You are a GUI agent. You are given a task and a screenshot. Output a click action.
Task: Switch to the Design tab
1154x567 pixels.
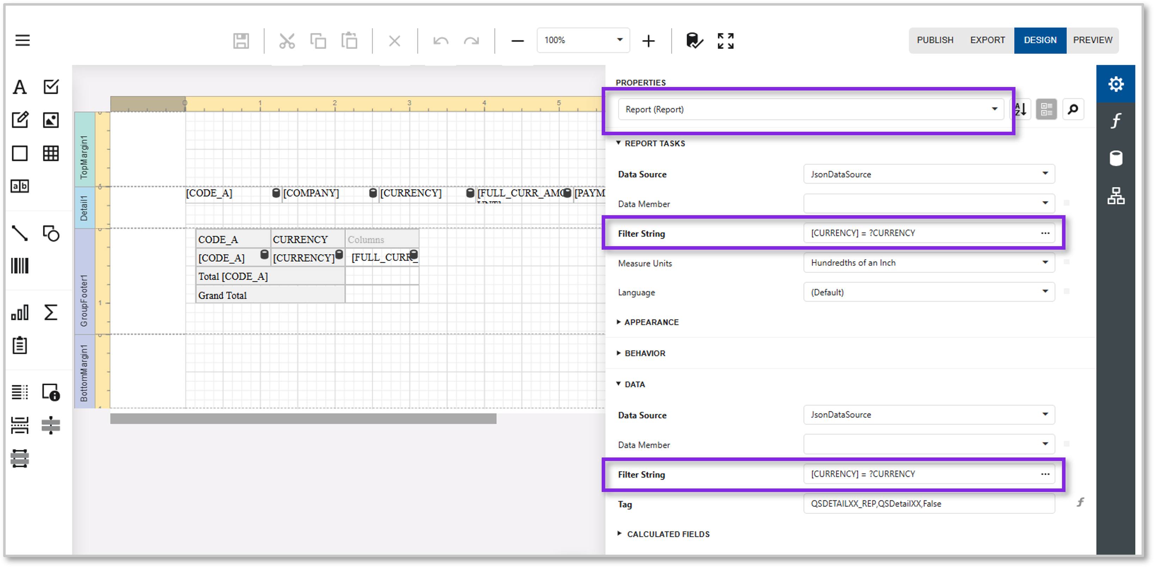1040,40
